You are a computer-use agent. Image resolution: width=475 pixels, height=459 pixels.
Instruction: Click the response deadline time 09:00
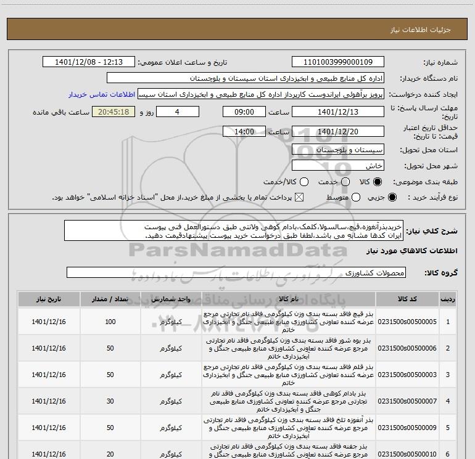pyautogui.click(x=244, y=112)
